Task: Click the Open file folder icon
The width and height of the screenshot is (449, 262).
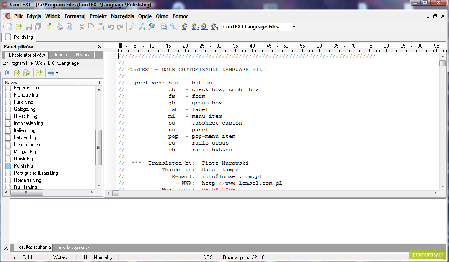Action: click(19, 27)
